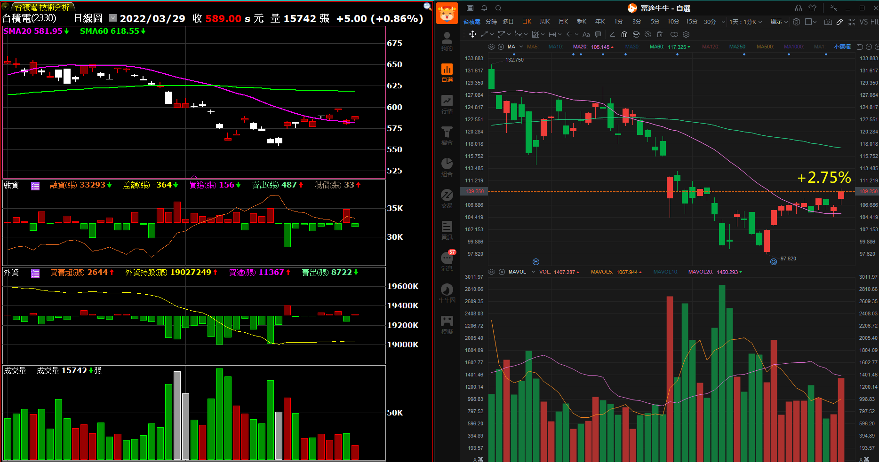Expand more time periods after 30分
Image resolution: width=879 pixels, height=462 pixels.
point(723,22)
